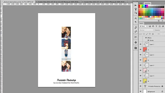Open the Character panel icon

click(x=136, y=18)
